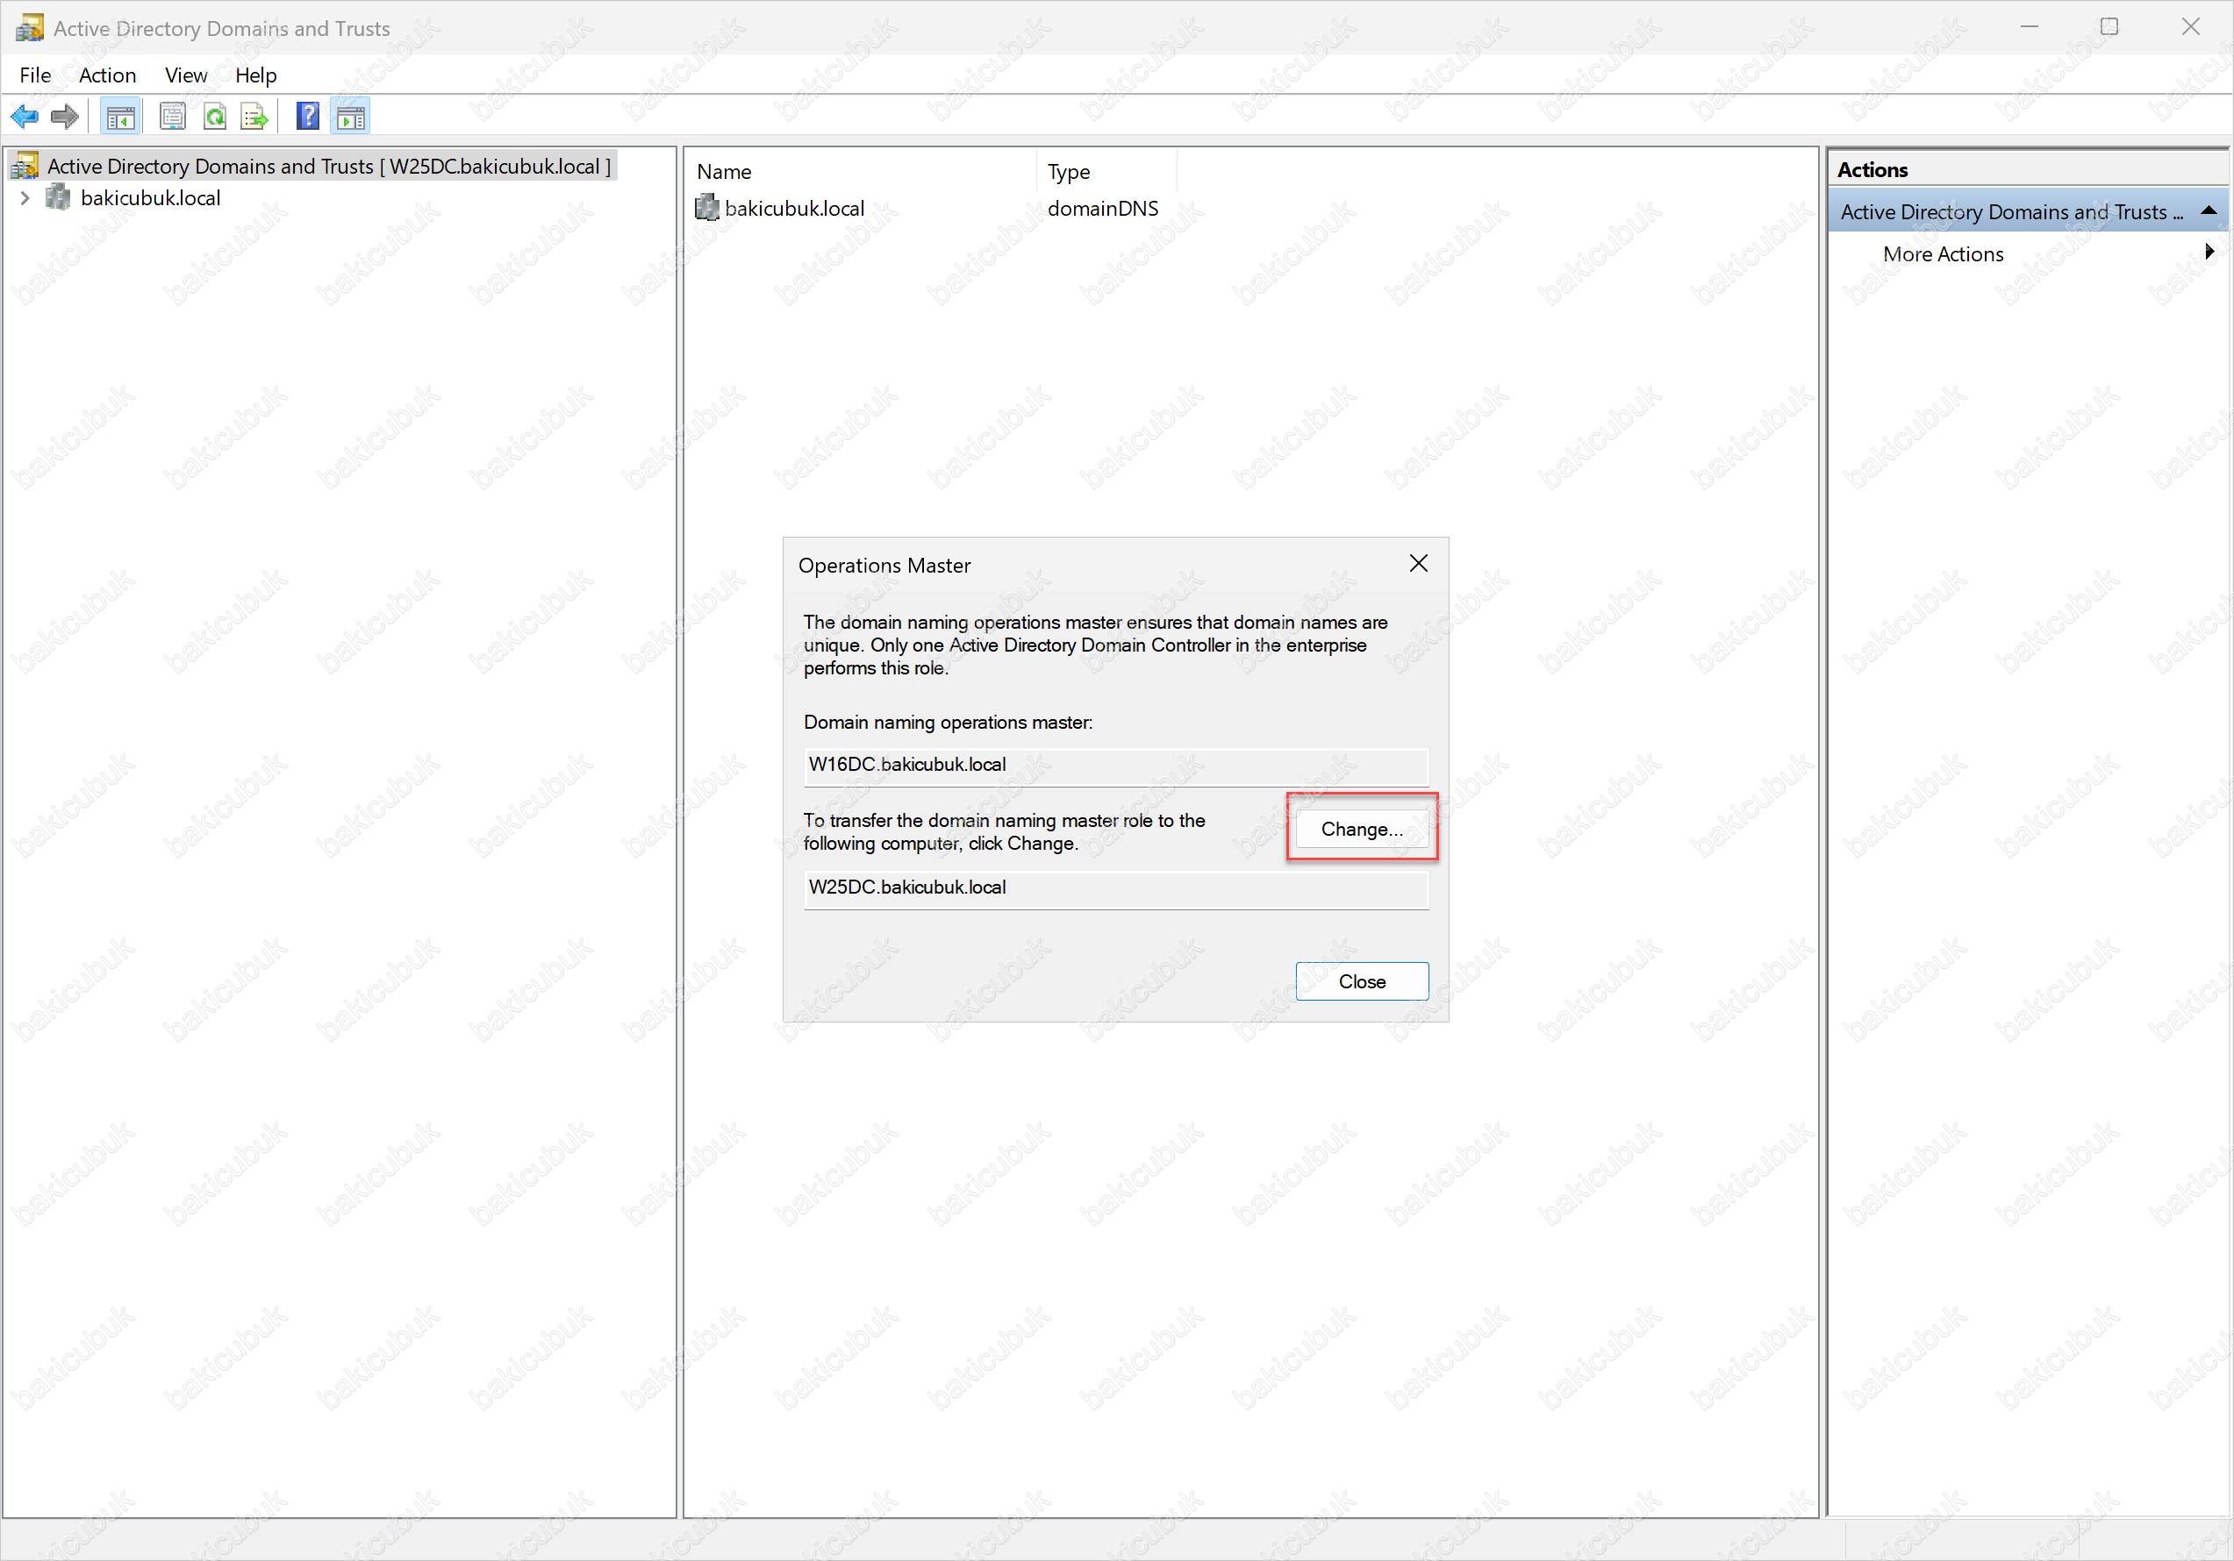Toggle Show/Hide Console Tree toolbar button
The image size is (2234, 1561).
pyautogui.click(x=121, y=117)
